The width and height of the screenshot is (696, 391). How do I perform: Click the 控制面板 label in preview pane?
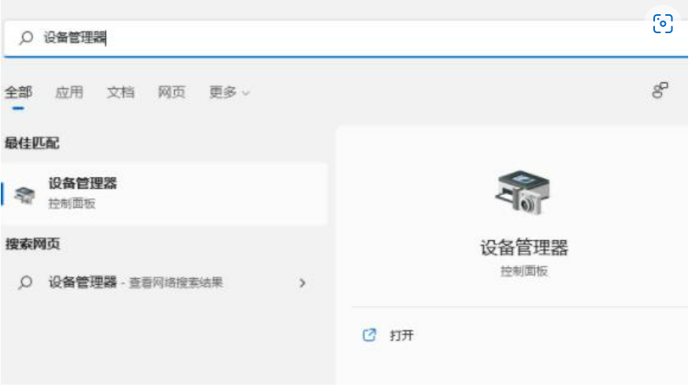(525, 271)
